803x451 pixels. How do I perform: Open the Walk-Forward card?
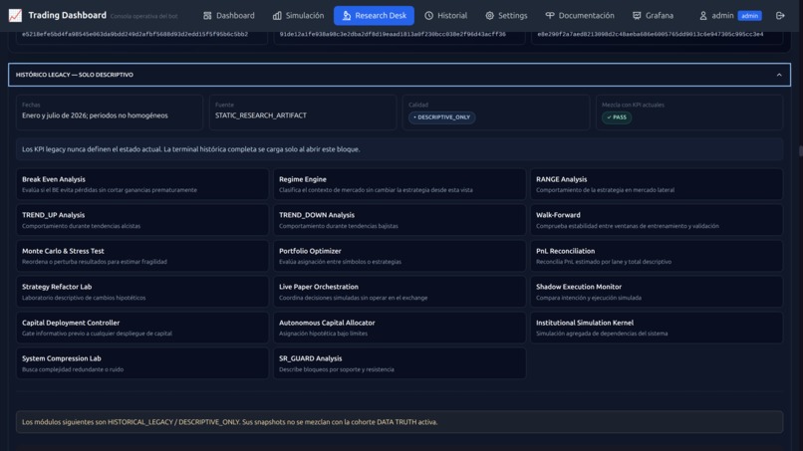click(x=657, y=220)
